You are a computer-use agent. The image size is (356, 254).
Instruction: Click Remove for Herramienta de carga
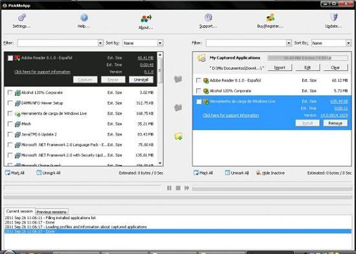335,123
